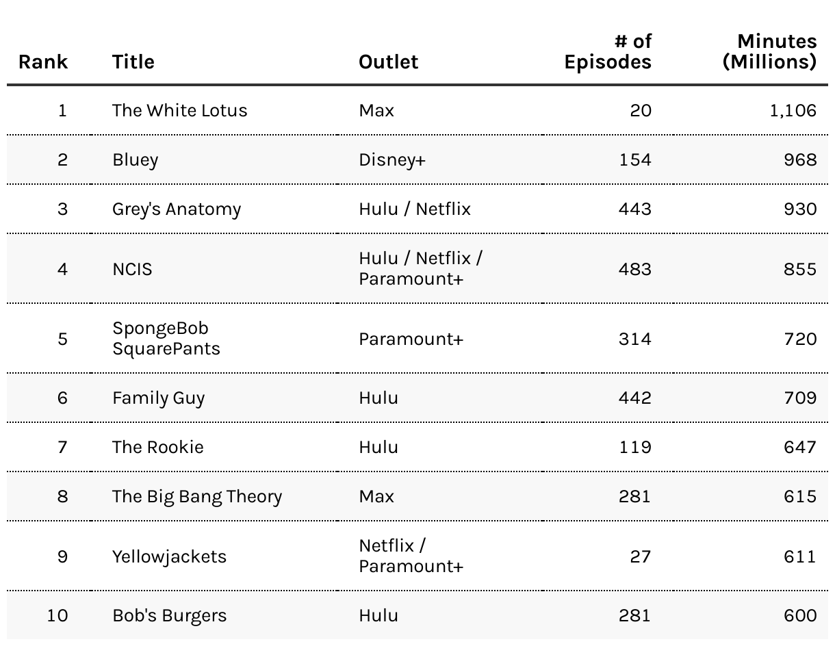Screen dimensions: 835x646
Task: Click the Minutes (Millions) column header
Action: [x=770, y=51]
